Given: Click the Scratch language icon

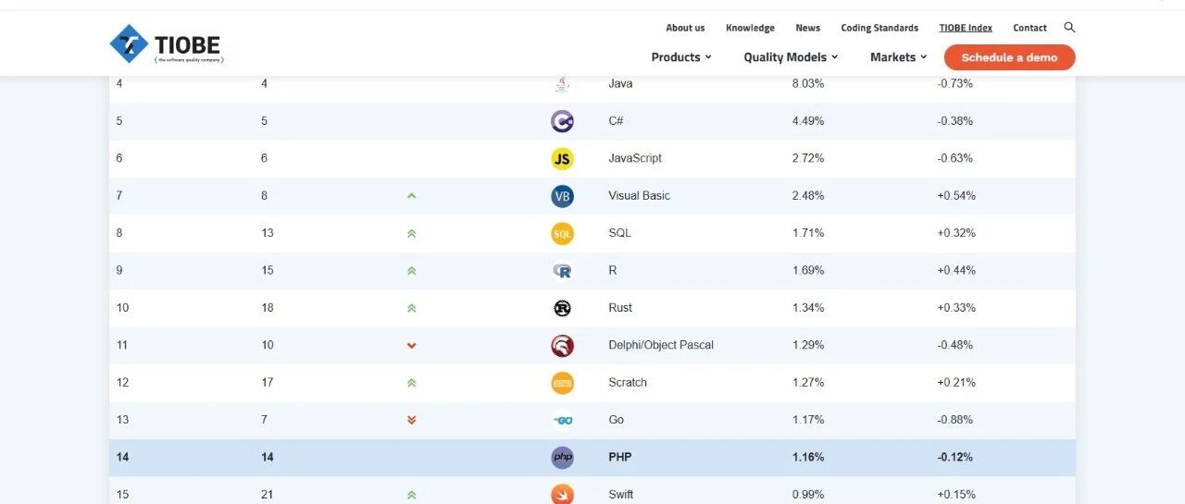Looking at the screenshot, I should [x=562, y=383].
